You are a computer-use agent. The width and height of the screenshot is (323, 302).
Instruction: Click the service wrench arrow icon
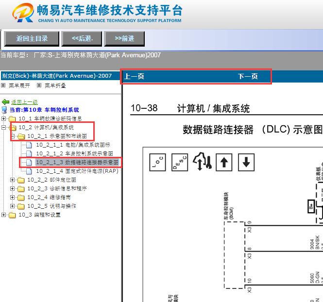click(x=202, y=162)
